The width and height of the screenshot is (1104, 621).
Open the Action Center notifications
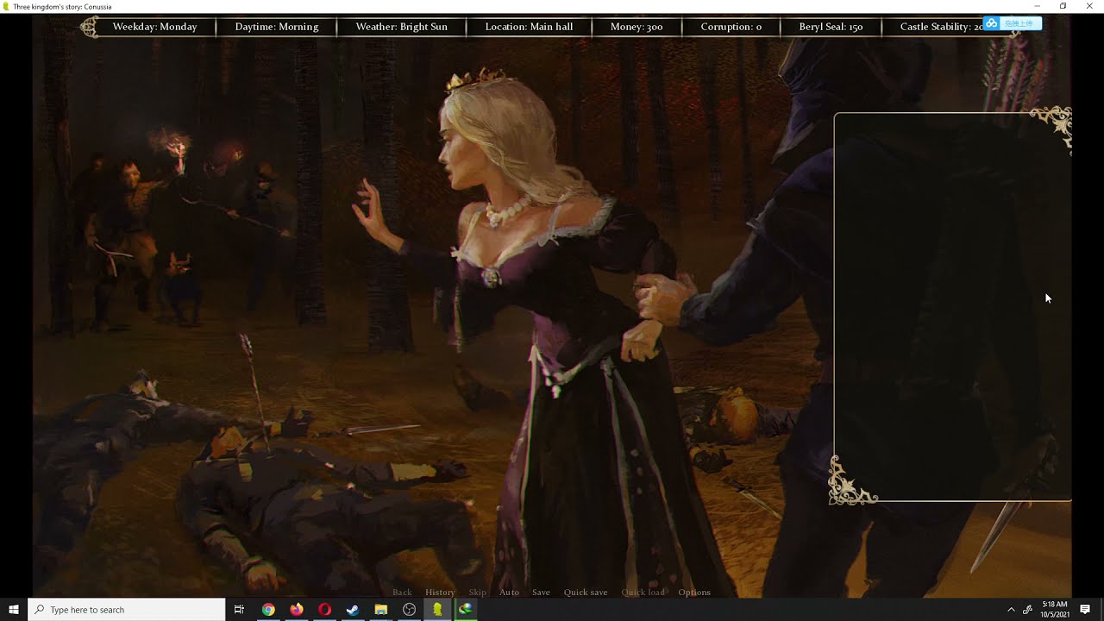[1085, 610]
